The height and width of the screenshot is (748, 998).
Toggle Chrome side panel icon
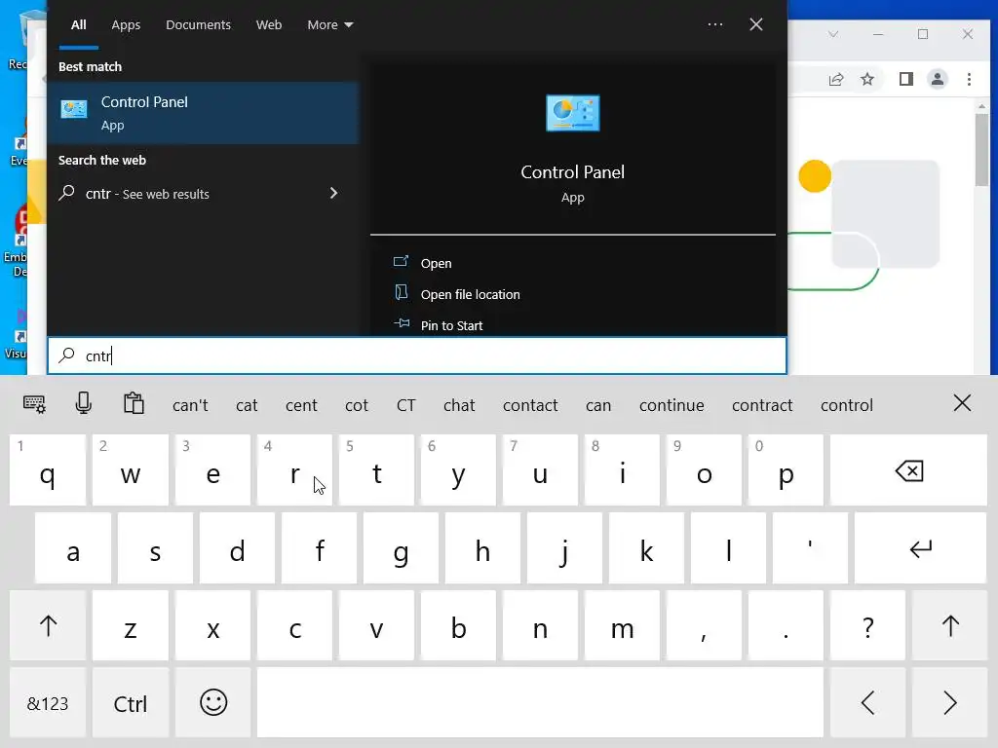pyautogui.click(x=906, y=79)
